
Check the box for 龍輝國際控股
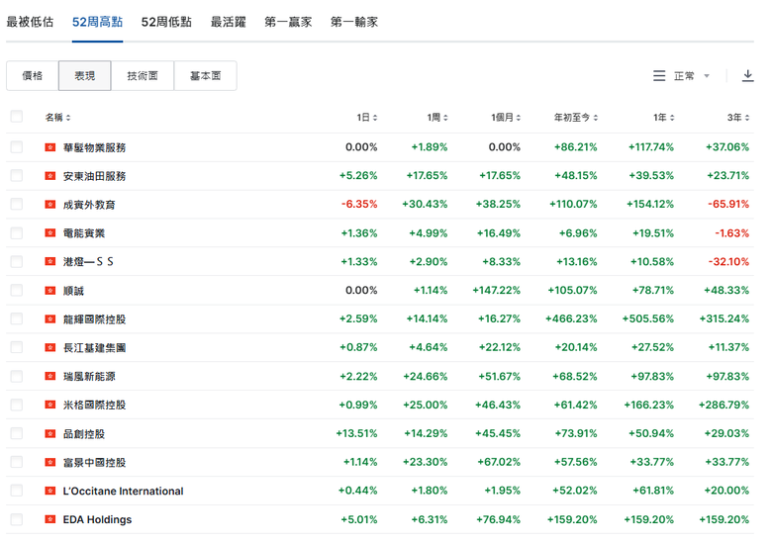(17, 318)
